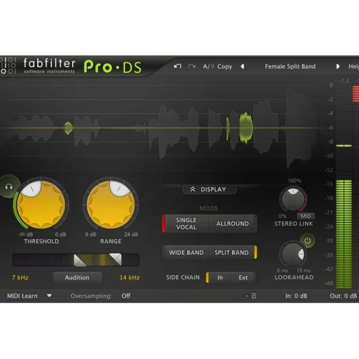Go to next preset with right arrow

point(338,66)
